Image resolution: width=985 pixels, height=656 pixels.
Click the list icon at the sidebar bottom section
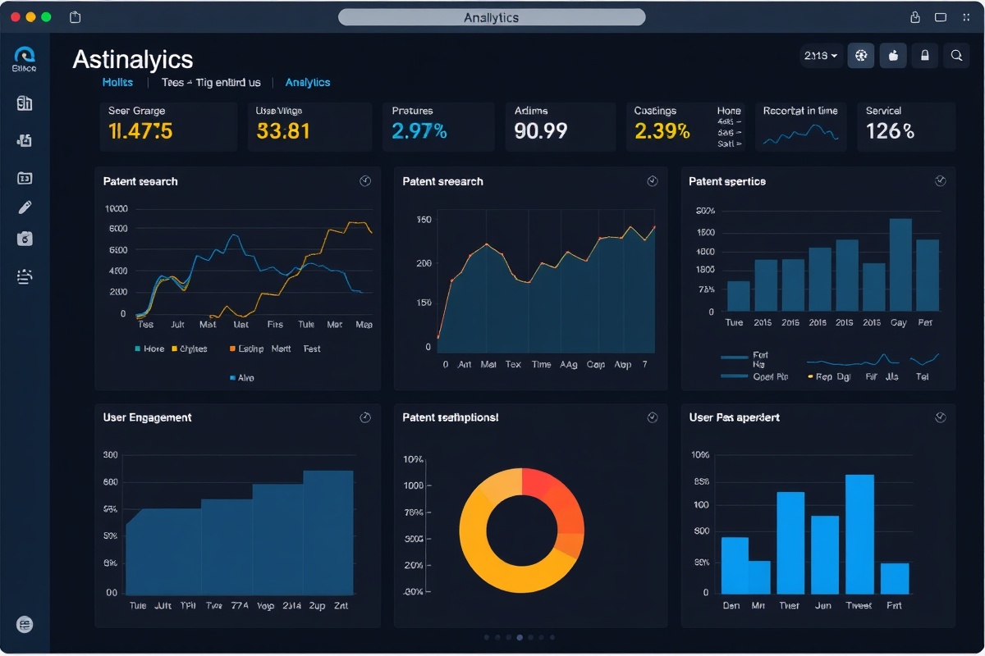coord(24,276)
